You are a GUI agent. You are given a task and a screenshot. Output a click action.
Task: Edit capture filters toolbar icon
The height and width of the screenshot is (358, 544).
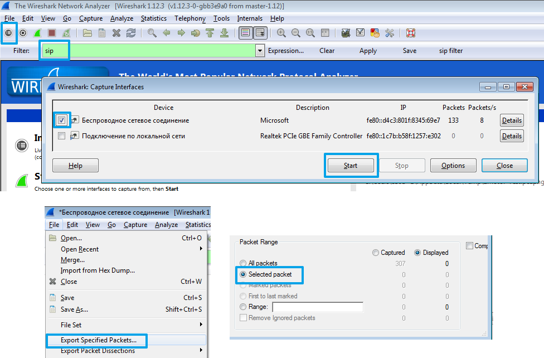click(346, 33)
